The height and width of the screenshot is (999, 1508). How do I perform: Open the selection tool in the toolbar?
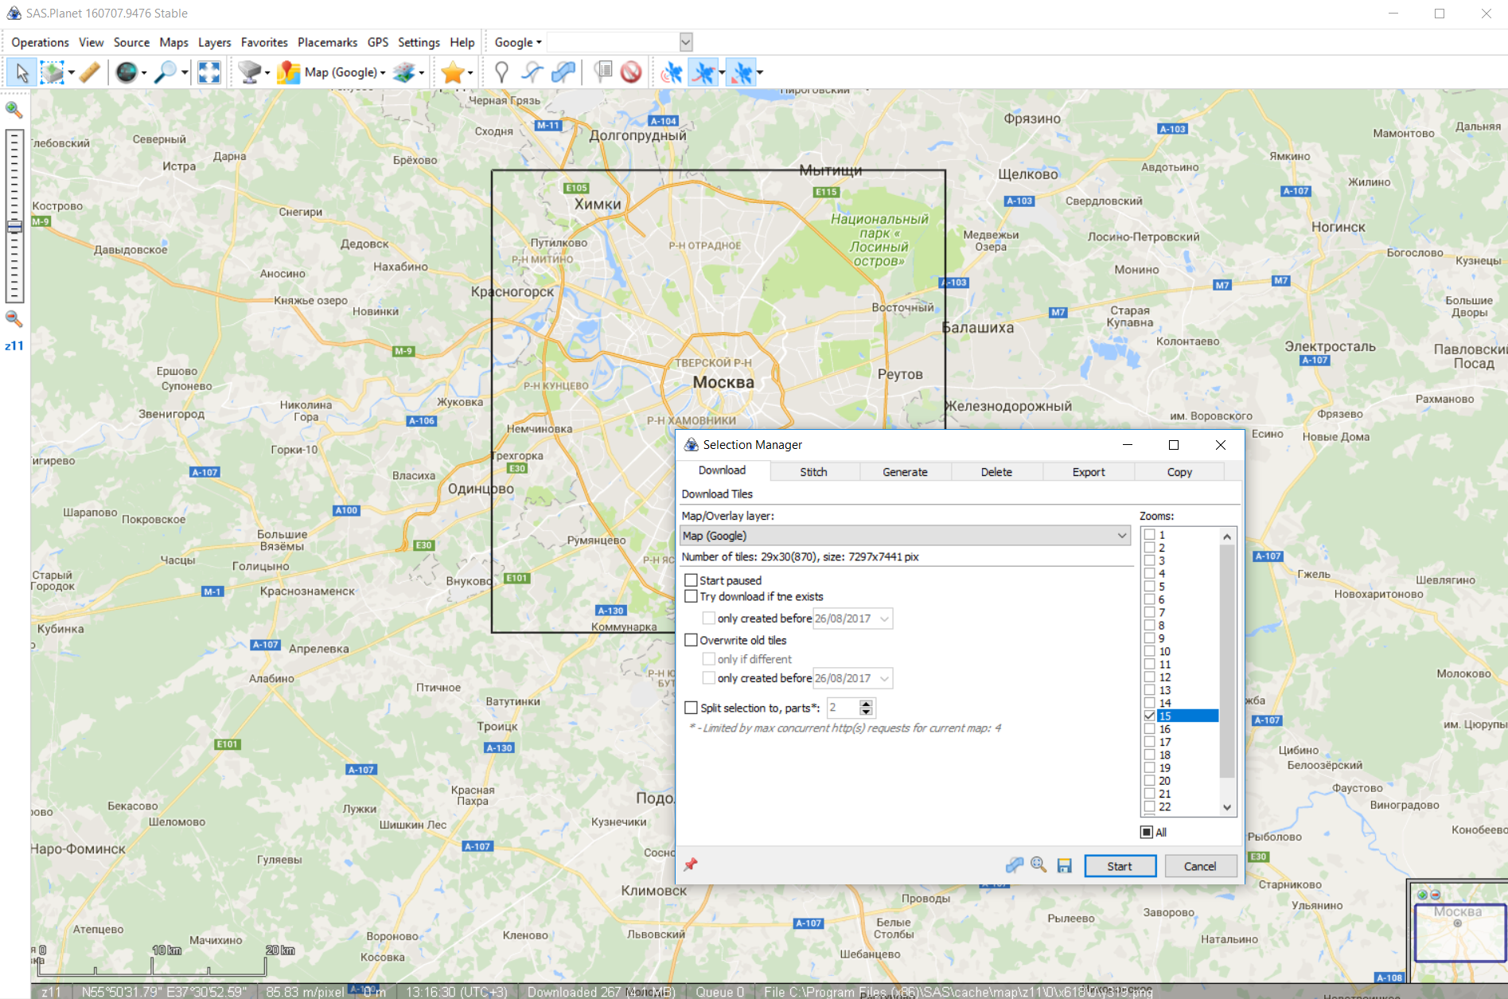tap(53, 72)
